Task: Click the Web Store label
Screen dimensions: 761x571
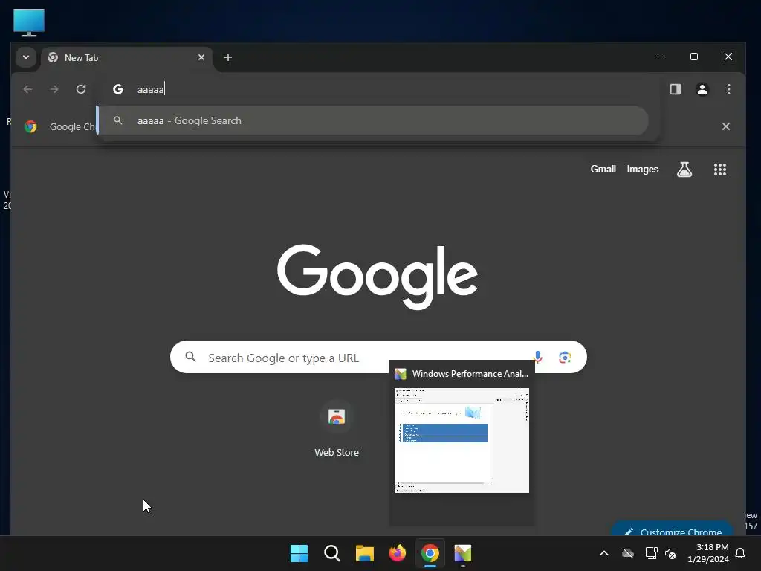Action: (337, 453)
